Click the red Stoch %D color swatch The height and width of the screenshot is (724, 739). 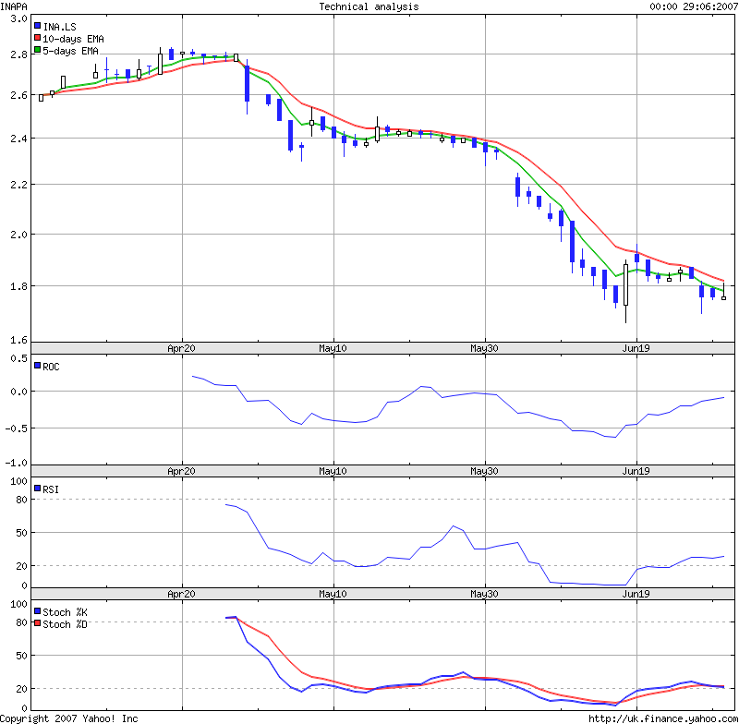37,623
